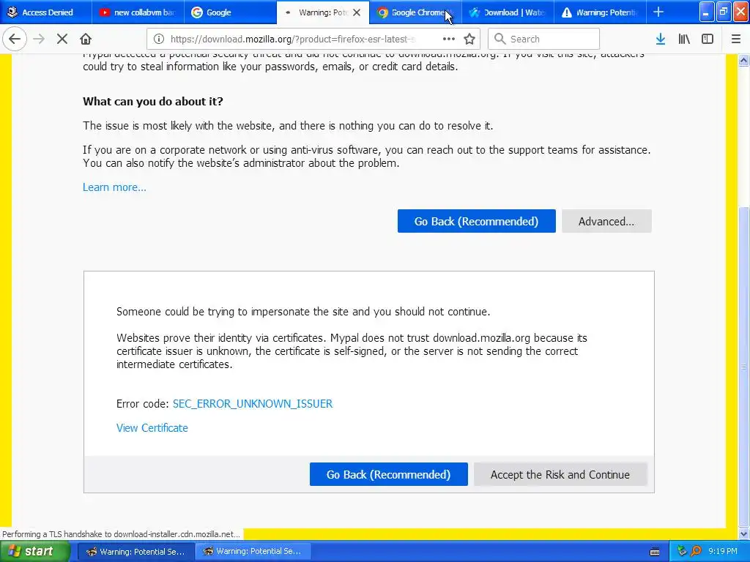Image resolution: width=750 pixels, height=562 pixels.
Task: Switch to the Access Denied tab
Action: coord(46,12)
